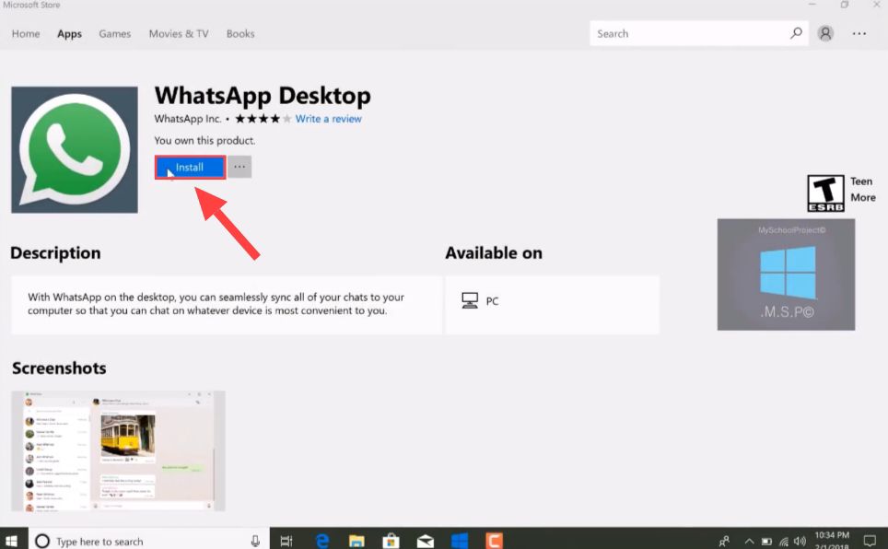
Task: Open File Explorer from taskbar
Action: click(x=356, y=541)
